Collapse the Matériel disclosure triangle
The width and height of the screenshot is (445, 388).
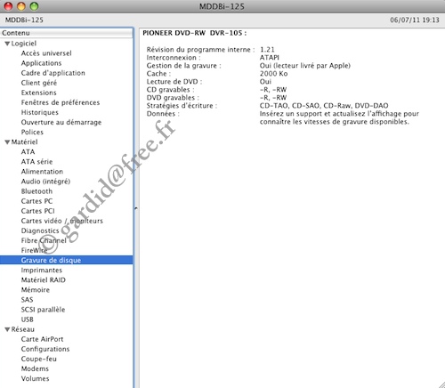point(8,142)
